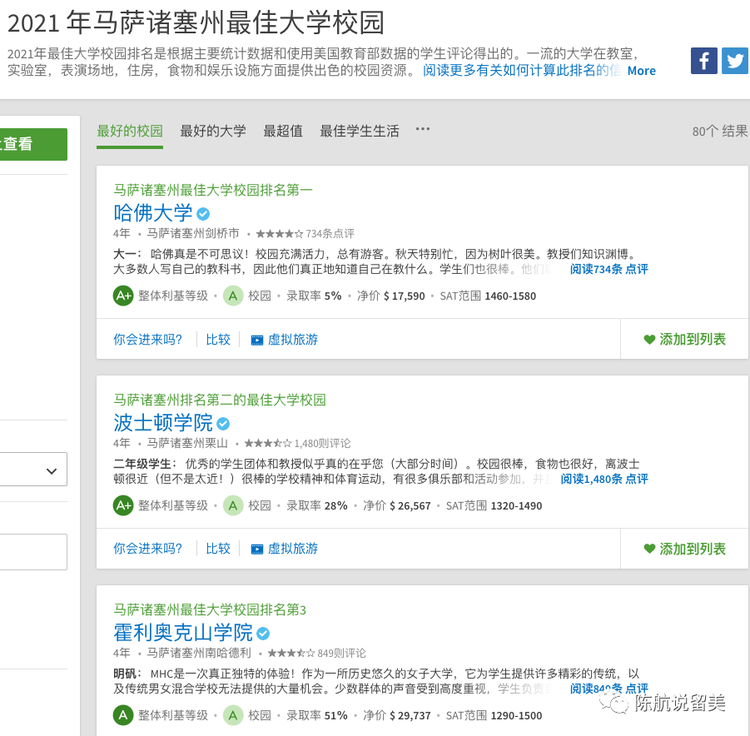Click 比较 under 哈佛大学
The image size is (750, 736).
(x=218, y=340)
